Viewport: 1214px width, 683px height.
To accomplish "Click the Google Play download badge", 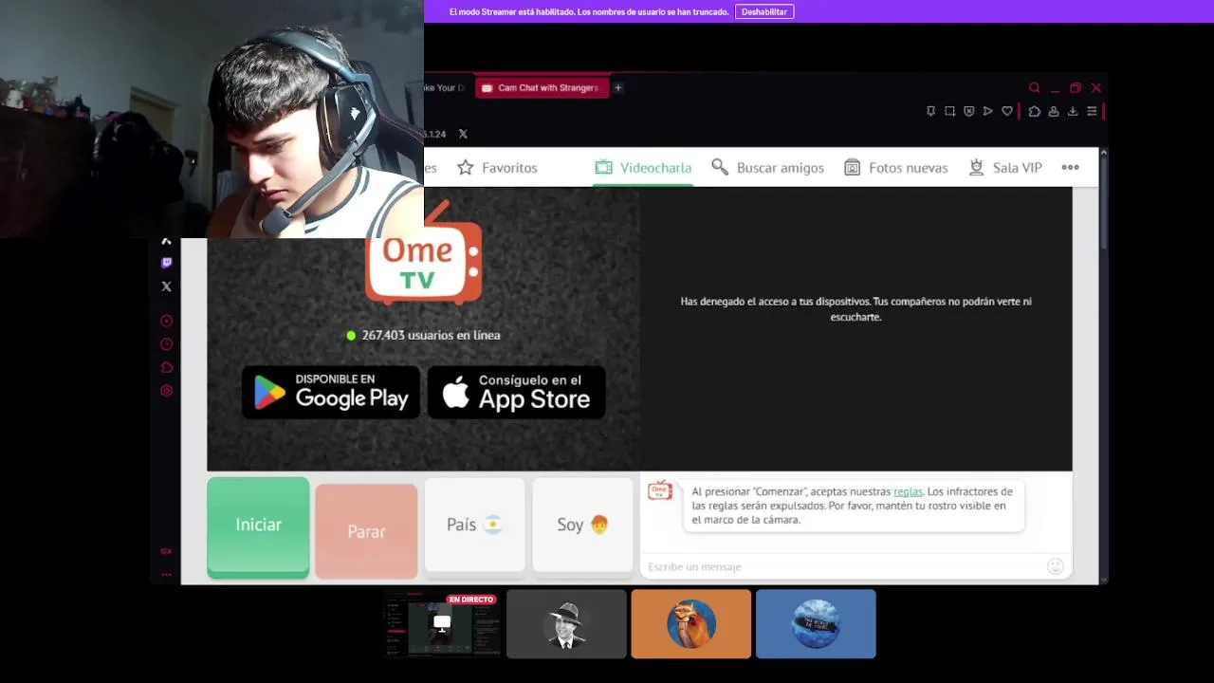I will 331,392.
